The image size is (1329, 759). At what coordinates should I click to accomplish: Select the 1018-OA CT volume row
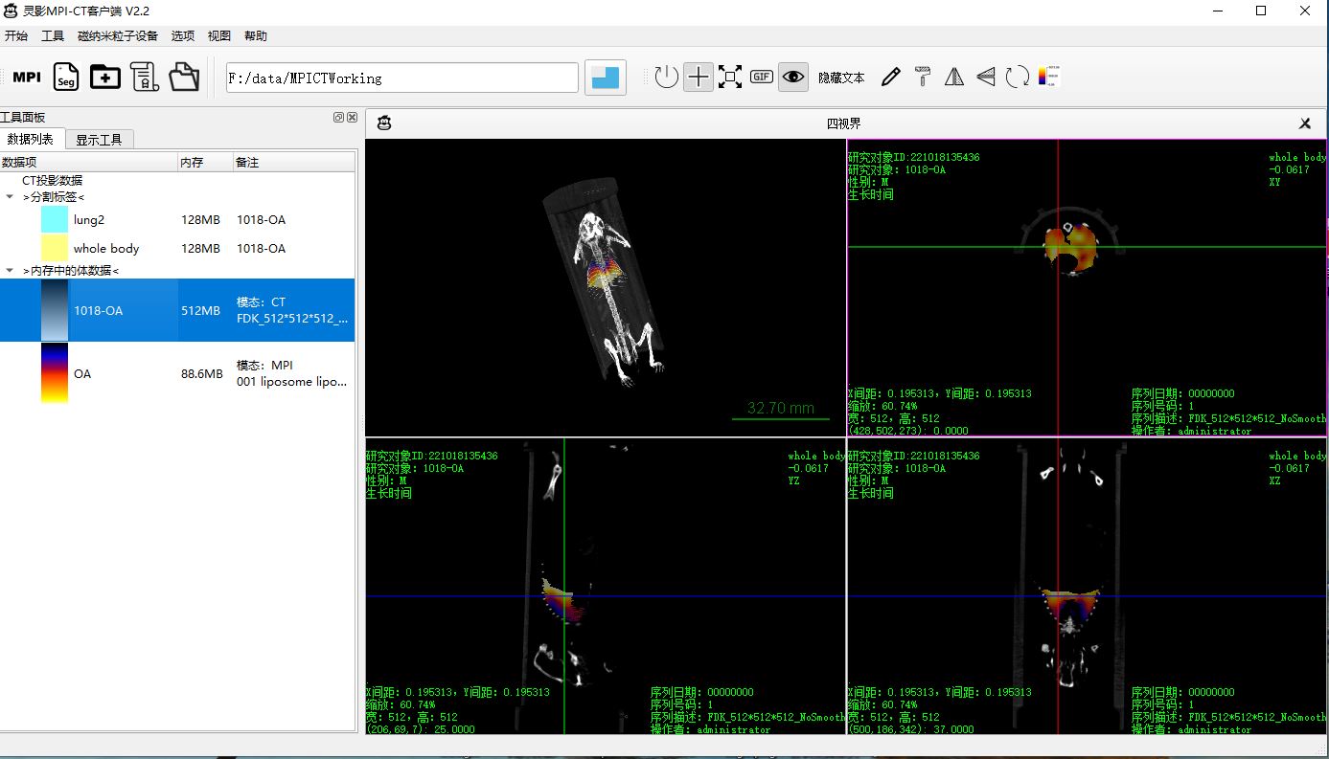[177, 310]
